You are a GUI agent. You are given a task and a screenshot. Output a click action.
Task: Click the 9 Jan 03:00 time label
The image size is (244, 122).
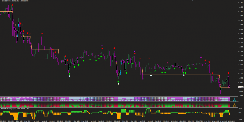[84, 121]
